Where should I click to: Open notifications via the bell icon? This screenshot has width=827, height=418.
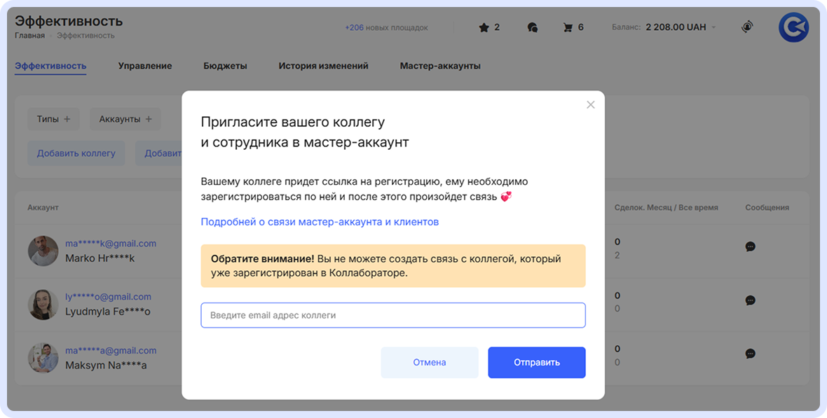pos(746,27)
